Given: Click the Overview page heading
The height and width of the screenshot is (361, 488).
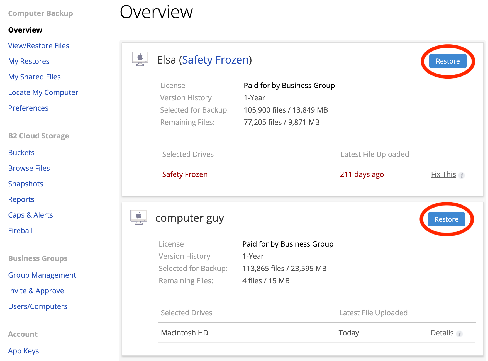Looking at the screenshot, I should (x=156, y=12).
